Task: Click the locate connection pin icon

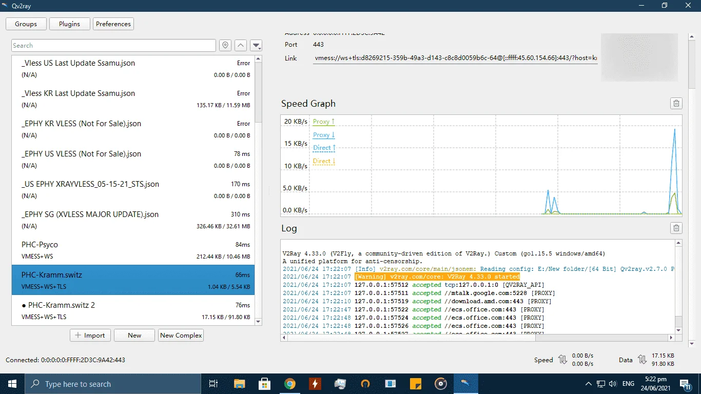Action: pyautogui.click(x=225, y=45)
